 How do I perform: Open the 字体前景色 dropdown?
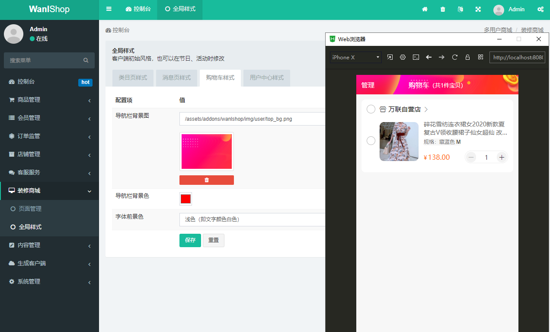click(x=252, y=219)
